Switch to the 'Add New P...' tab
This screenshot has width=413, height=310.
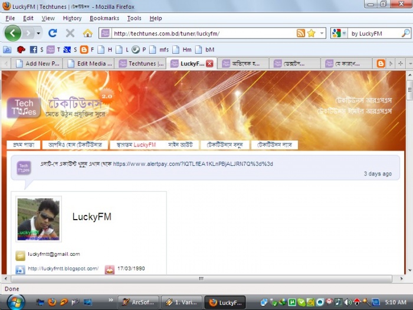coord(37,64)
